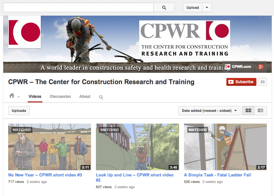Open channel search via magnifier beside About
This screenshot has height=196, width=274.
point(101,97)
